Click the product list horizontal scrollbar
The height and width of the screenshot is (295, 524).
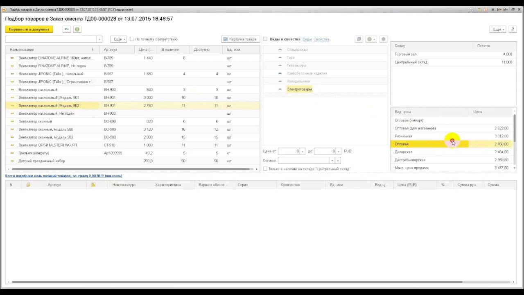coord(131,169)
